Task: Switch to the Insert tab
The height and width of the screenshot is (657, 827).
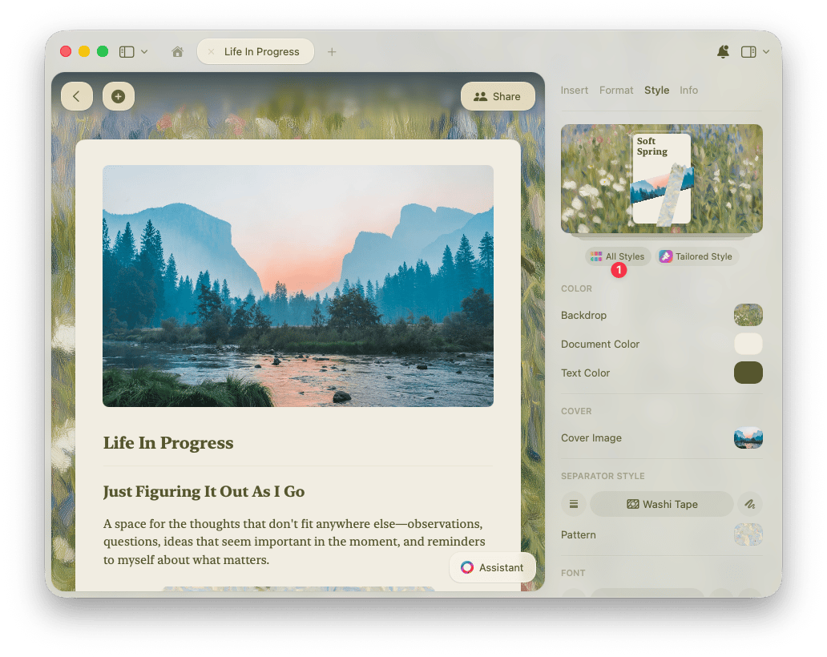Action: (575, 91)
